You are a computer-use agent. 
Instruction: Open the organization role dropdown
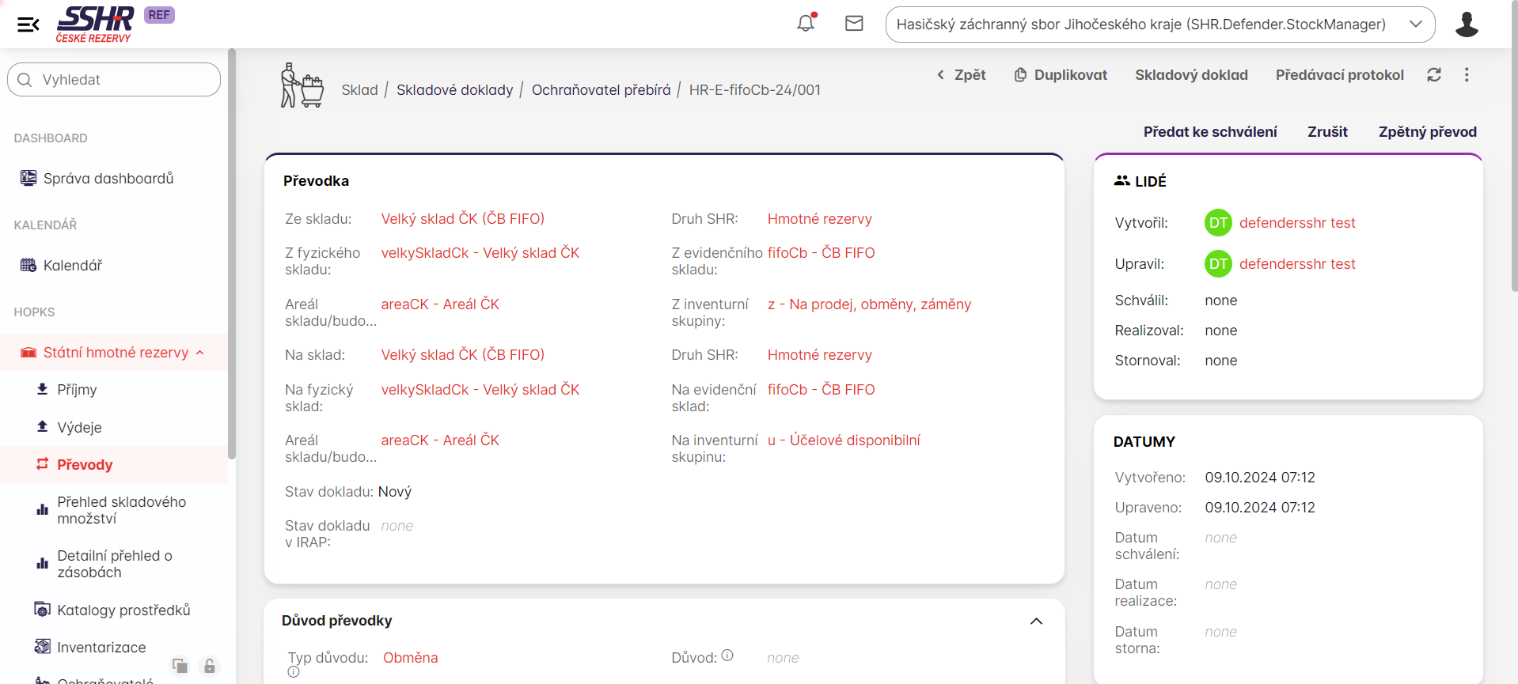[1159, 25]
